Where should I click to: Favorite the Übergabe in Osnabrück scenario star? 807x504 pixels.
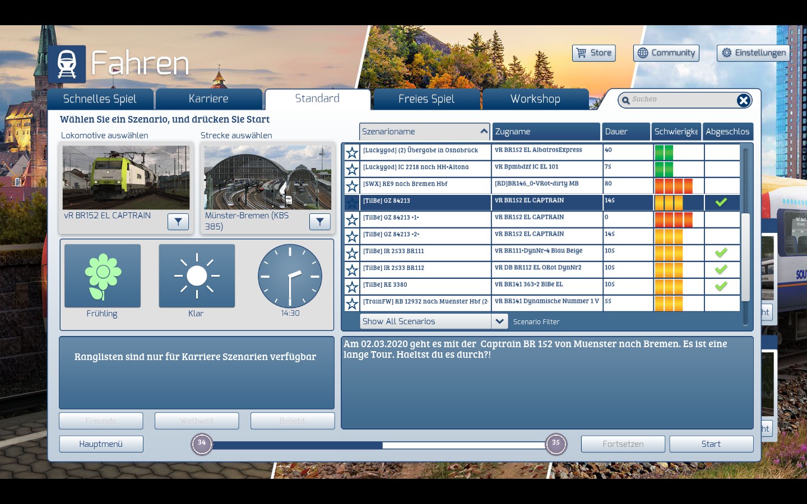point(352,152)
